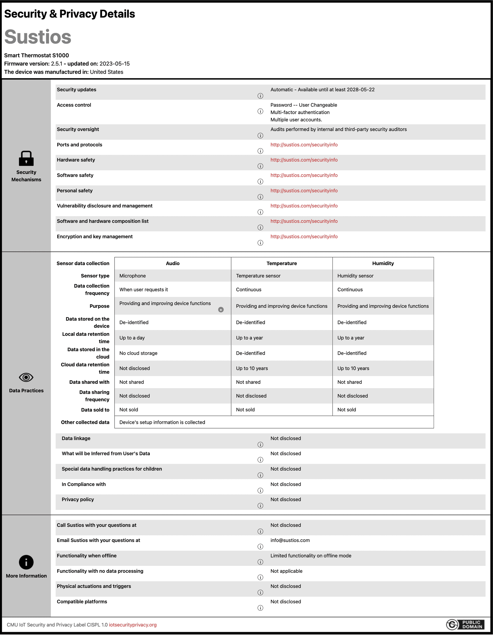Click the More Information circle icon
Screen dimensions: 493x636
(26, 562)
